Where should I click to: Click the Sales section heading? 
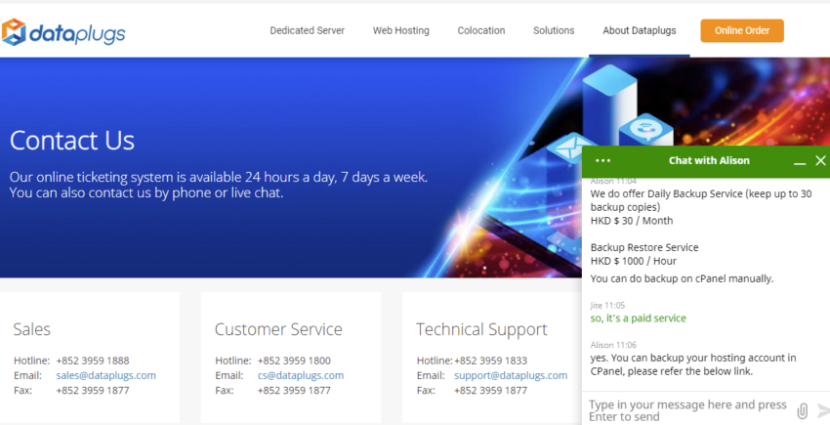pyautogui.click(x=32, y=329)
